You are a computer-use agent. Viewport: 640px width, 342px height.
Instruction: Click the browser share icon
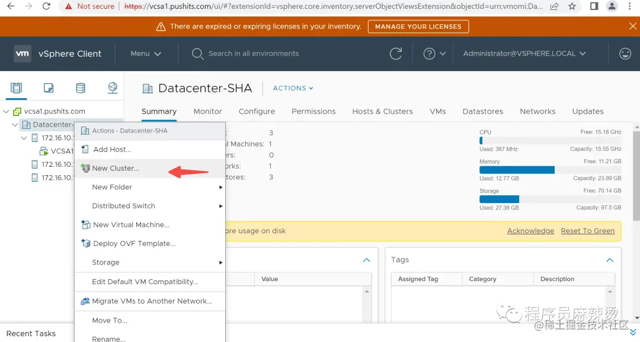tap(554, 6)
